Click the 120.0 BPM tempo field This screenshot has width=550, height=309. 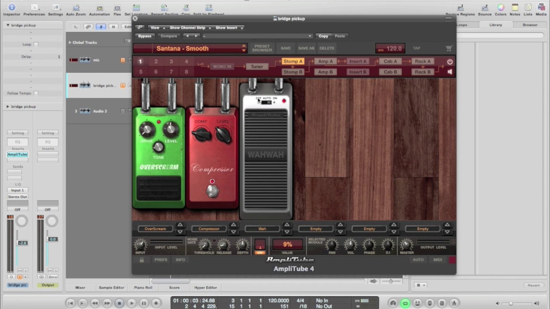point(390,48)
